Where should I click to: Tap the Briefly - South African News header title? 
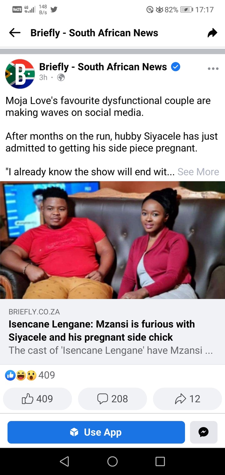pyautogui.click(x=94, y=33)
